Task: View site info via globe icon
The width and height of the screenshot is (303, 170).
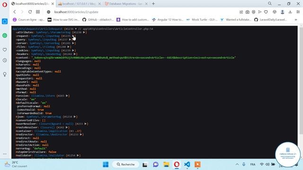Action: (x=48, y=12)
